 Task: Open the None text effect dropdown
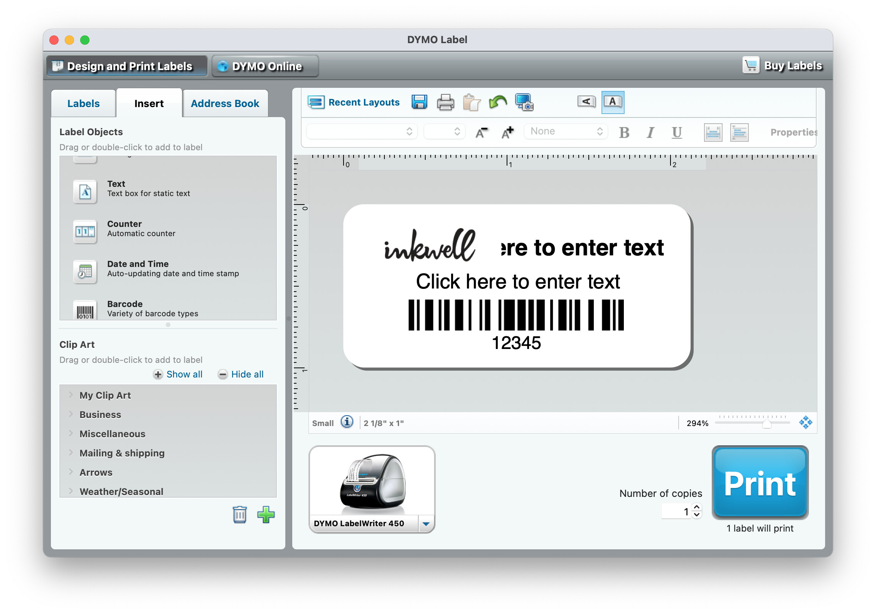[x=566, y=131]
